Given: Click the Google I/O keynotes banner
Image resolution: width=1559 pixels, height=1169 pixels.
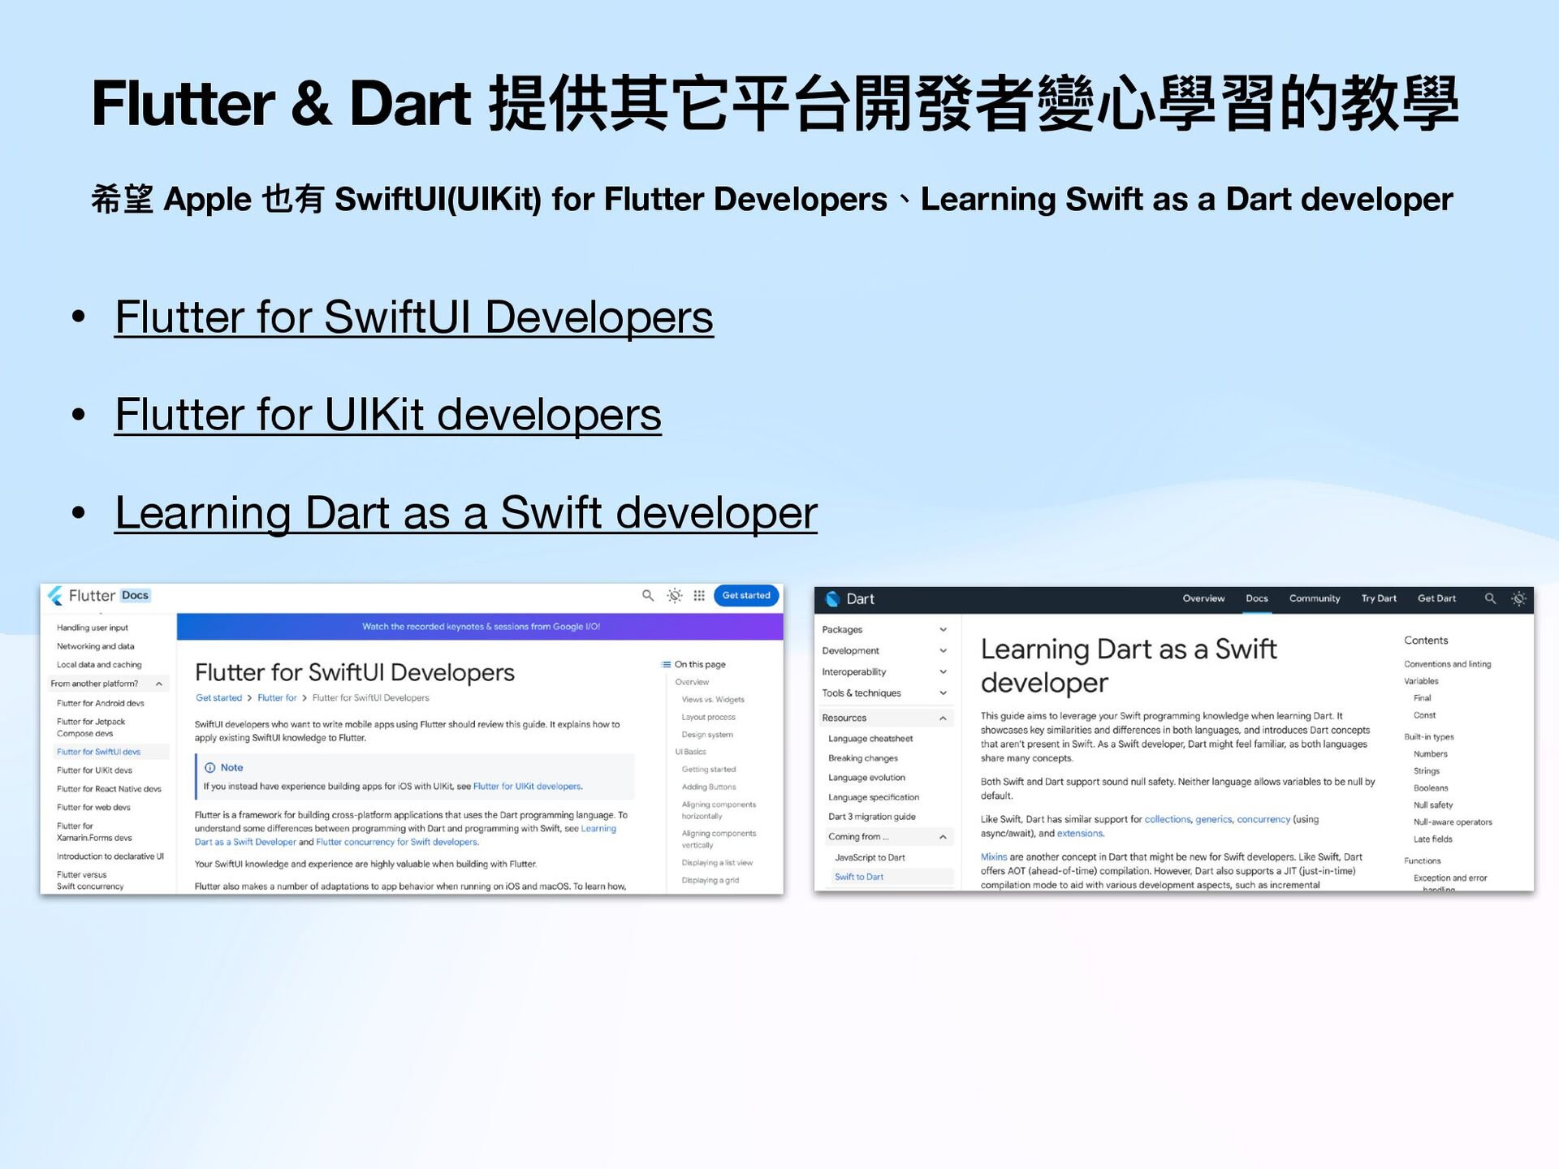Looking at the screenshot, I should coord(481,627).
